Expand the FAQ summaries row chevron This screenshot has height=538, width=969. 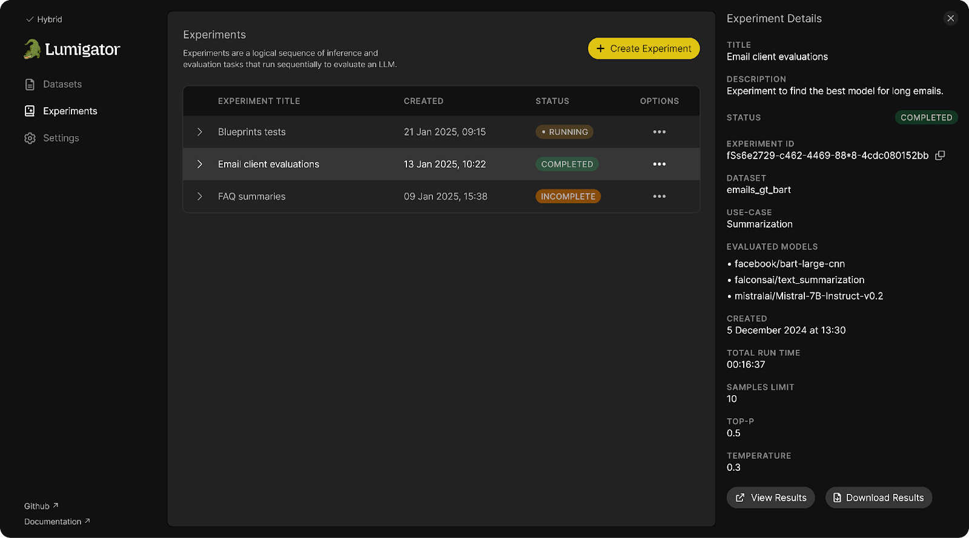tap(200, 197)
